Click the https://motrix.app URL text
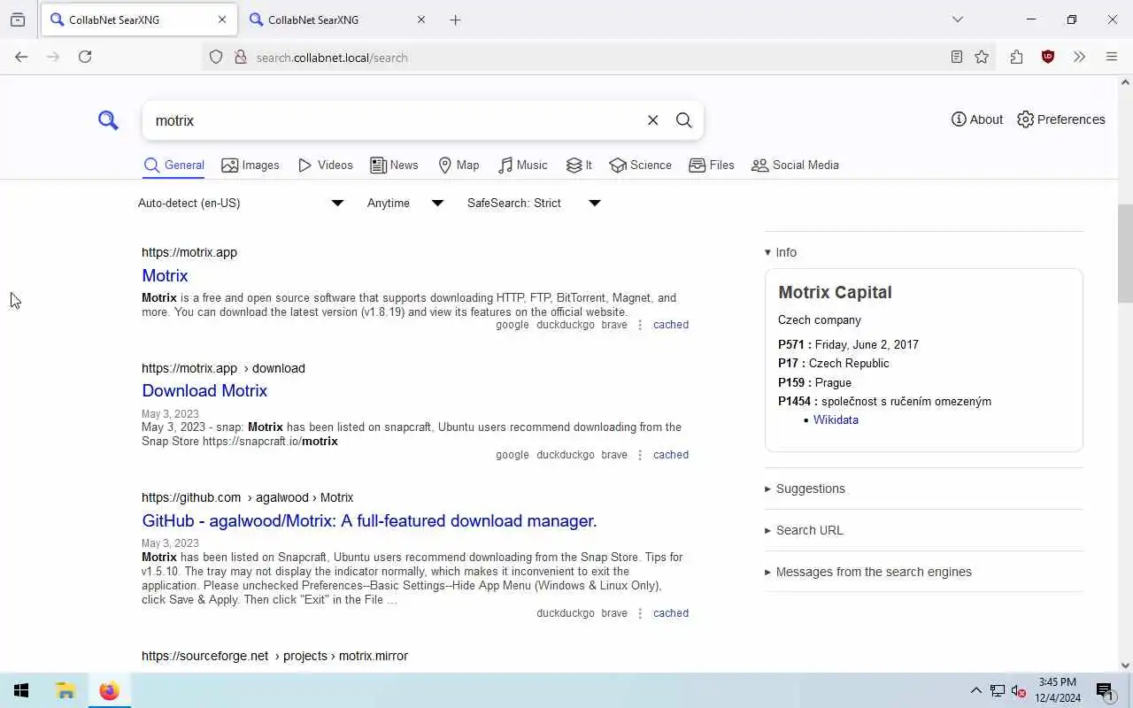Screen dimensions: 1133x708 click(189, 252)
